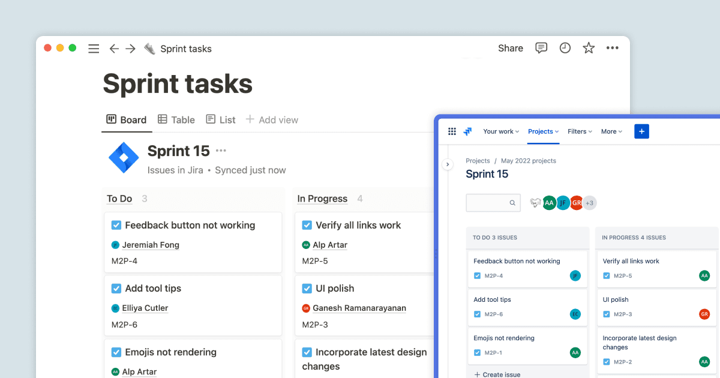Open the May 2022 projects breadcrumb link

[x=528, y=161]
